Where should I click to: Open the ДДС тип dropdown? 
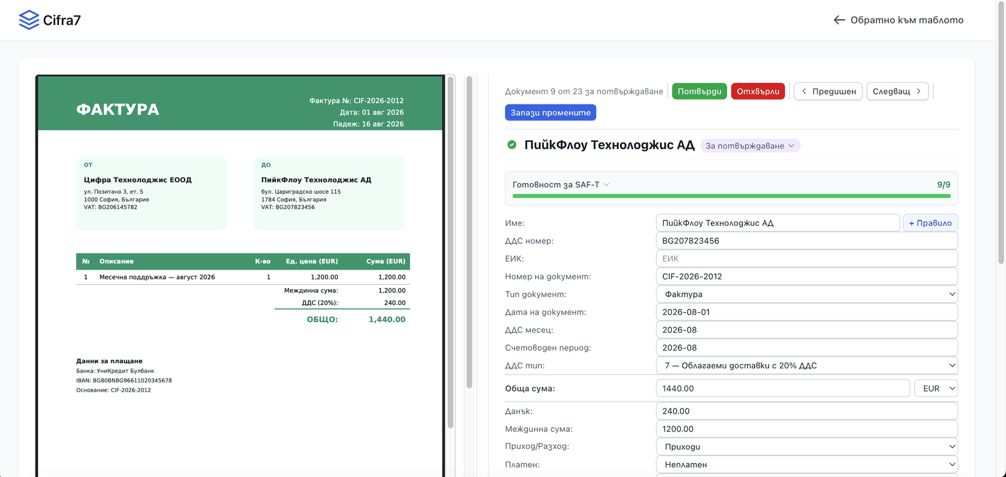[807, 365]
